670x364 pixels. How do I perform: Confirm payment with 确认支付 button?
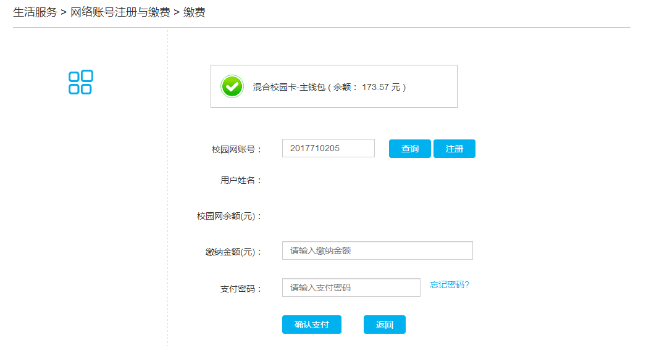tap(312, 325)
